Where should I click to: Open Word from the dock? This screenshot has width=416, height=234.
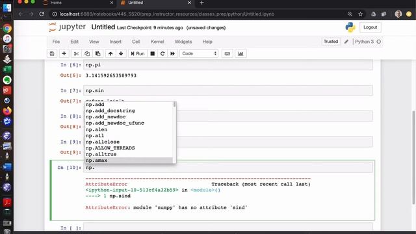7,167
